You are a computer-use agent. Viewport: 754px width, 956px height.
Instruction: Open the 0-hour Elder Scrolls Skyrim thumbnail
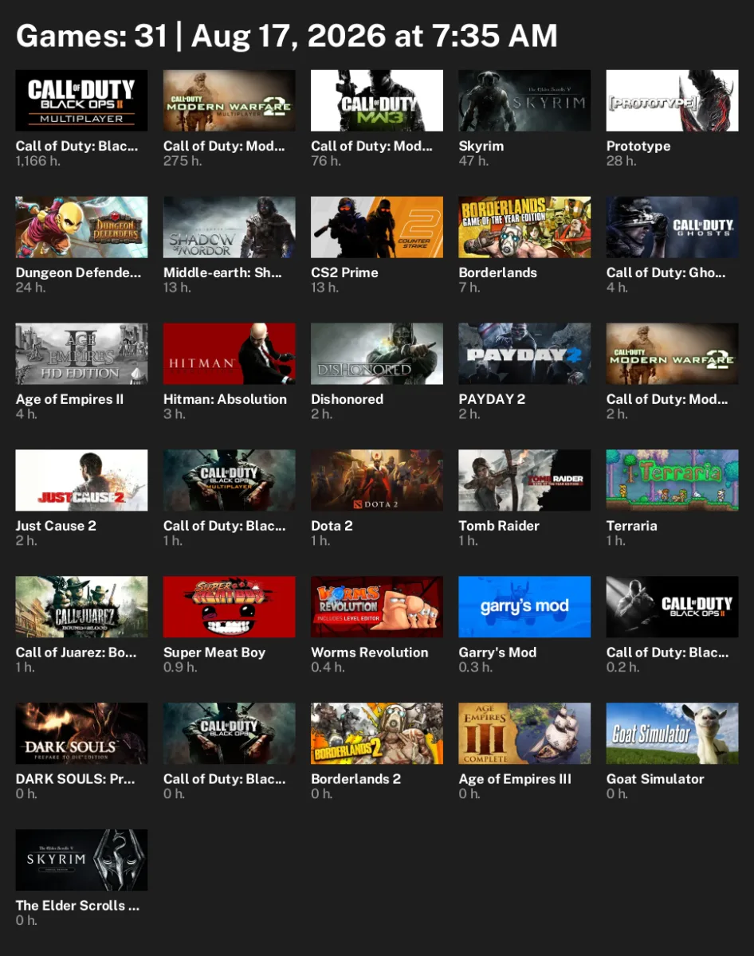pos(81,860)
